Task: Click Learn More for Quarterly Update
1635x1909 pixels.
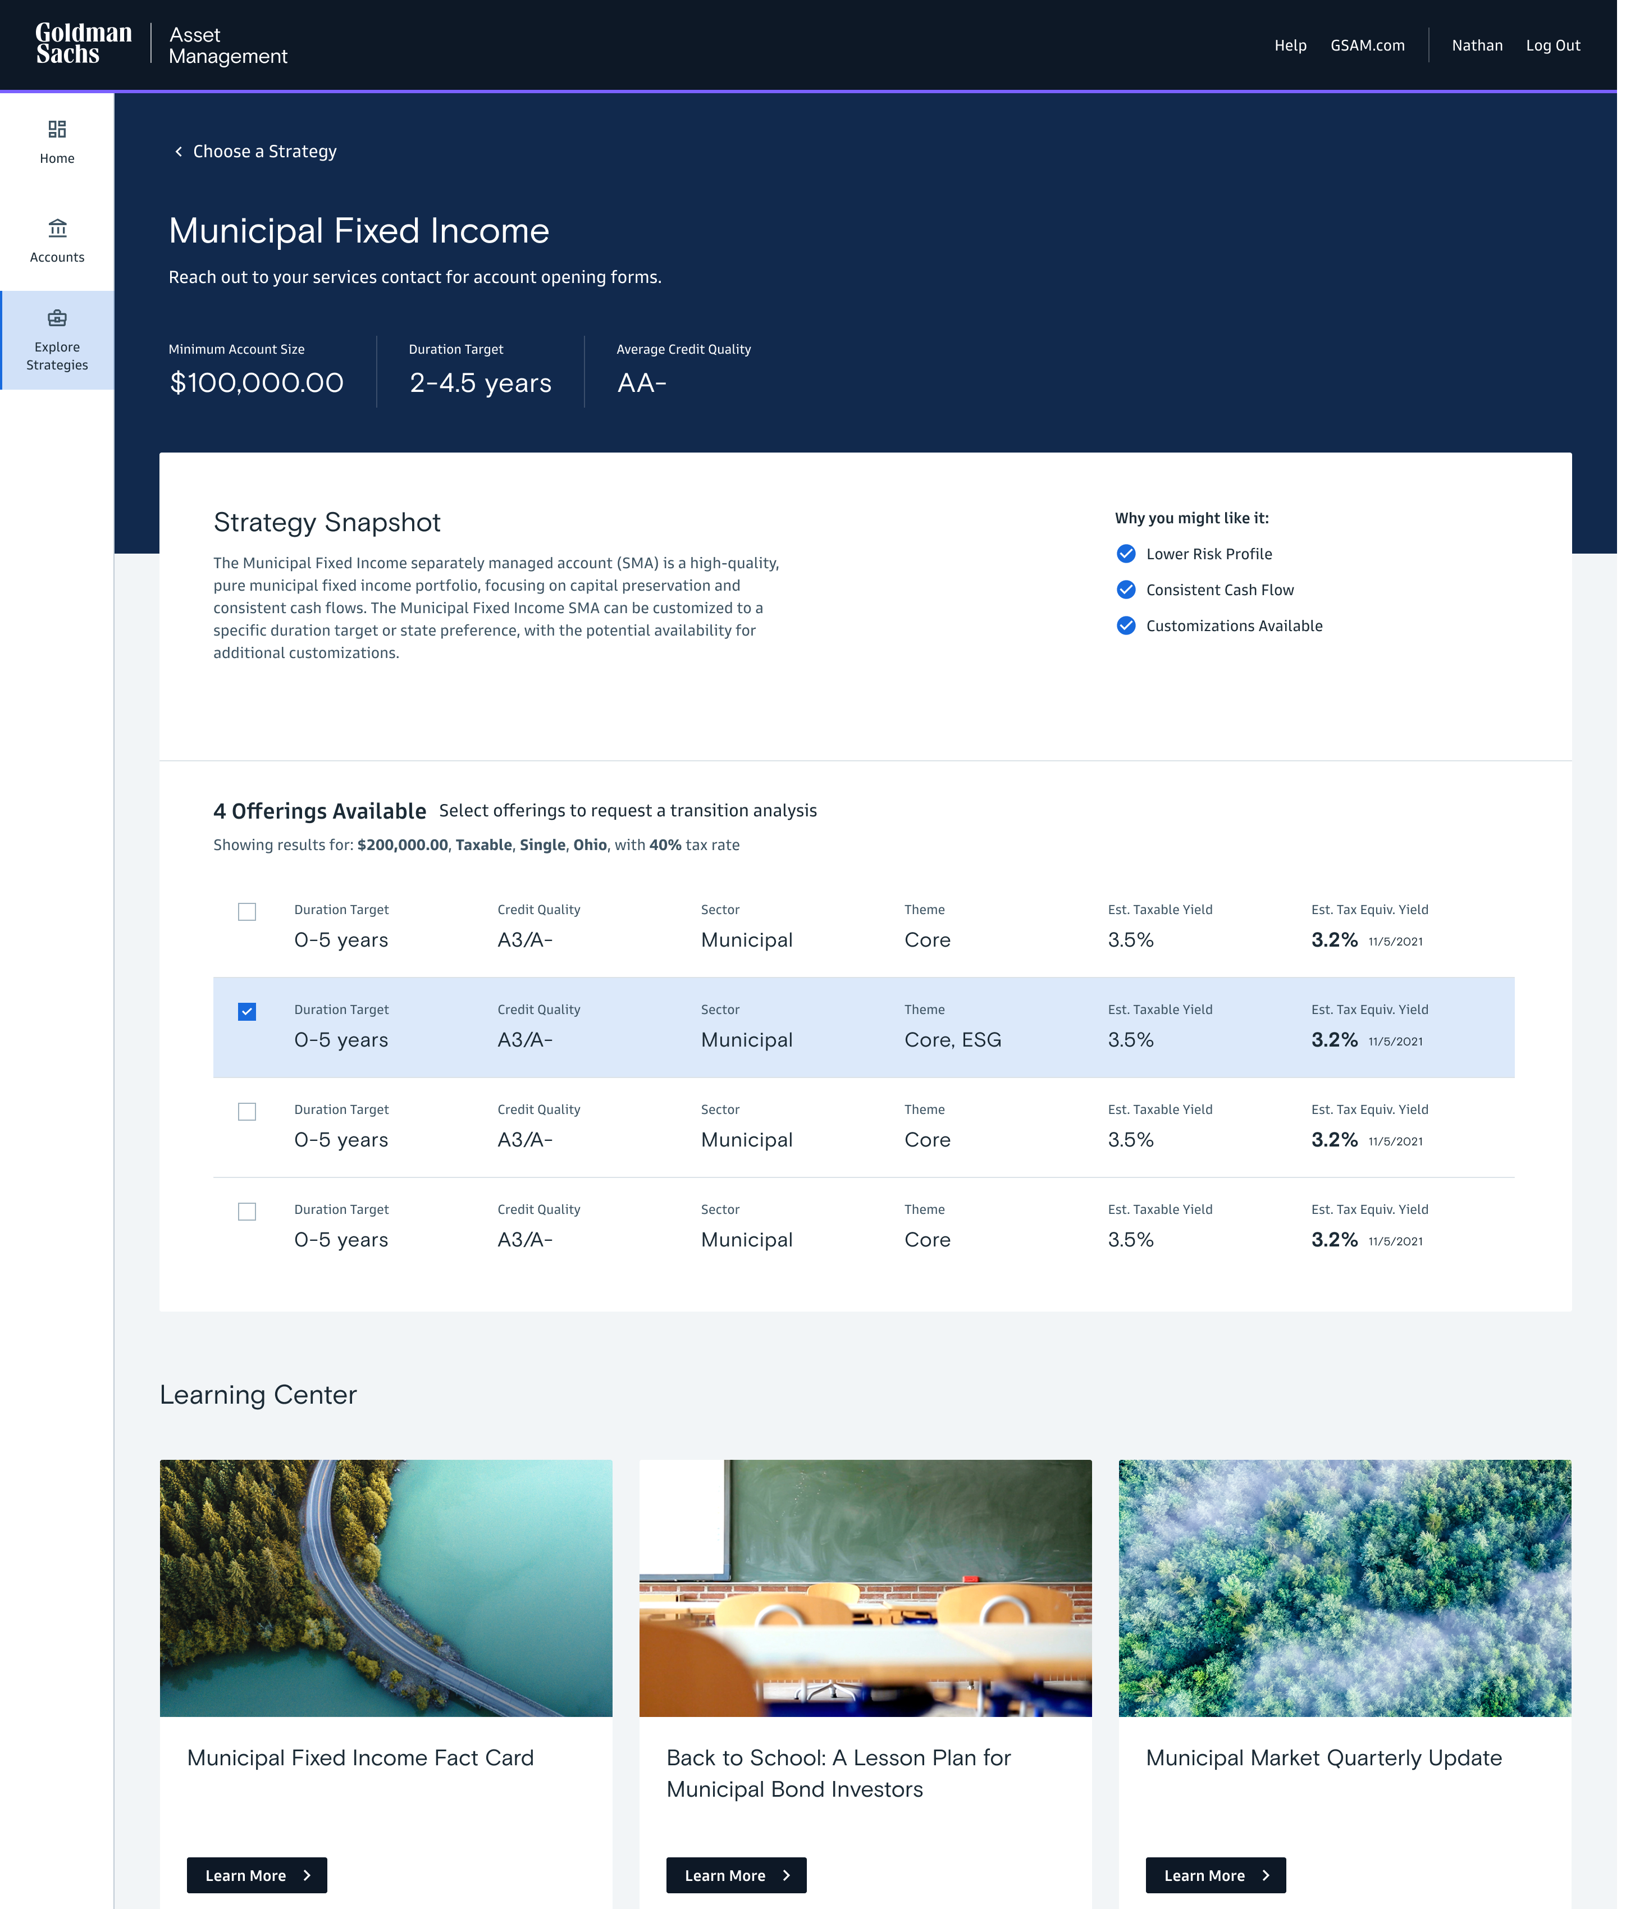Action: pos(1215,1875)
